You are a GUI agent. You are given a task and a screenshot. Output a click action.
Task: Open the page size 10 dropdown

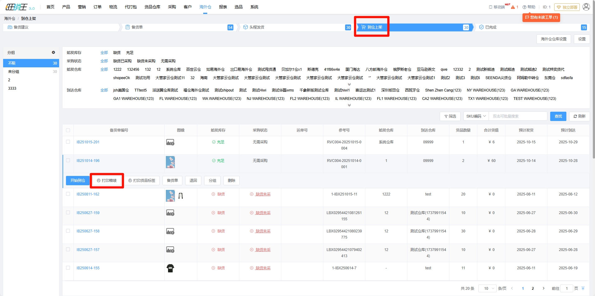(x=487, y=289)
